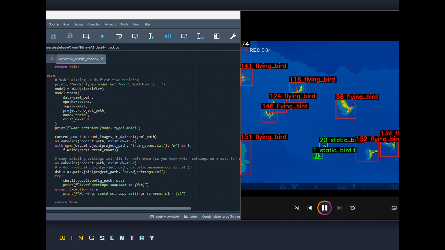
Task: Click 'Update available' in the status bar
Action: pyautogui.click(x=165, y=217)
